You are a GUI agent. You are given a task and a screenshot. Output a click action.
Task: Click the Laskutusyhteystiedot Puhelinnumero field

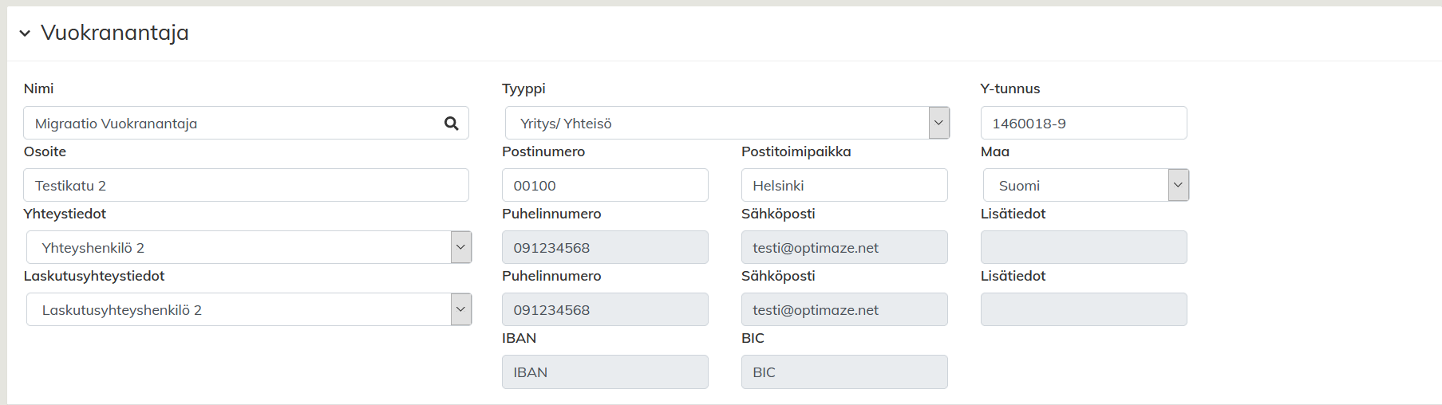coord(605,310)
